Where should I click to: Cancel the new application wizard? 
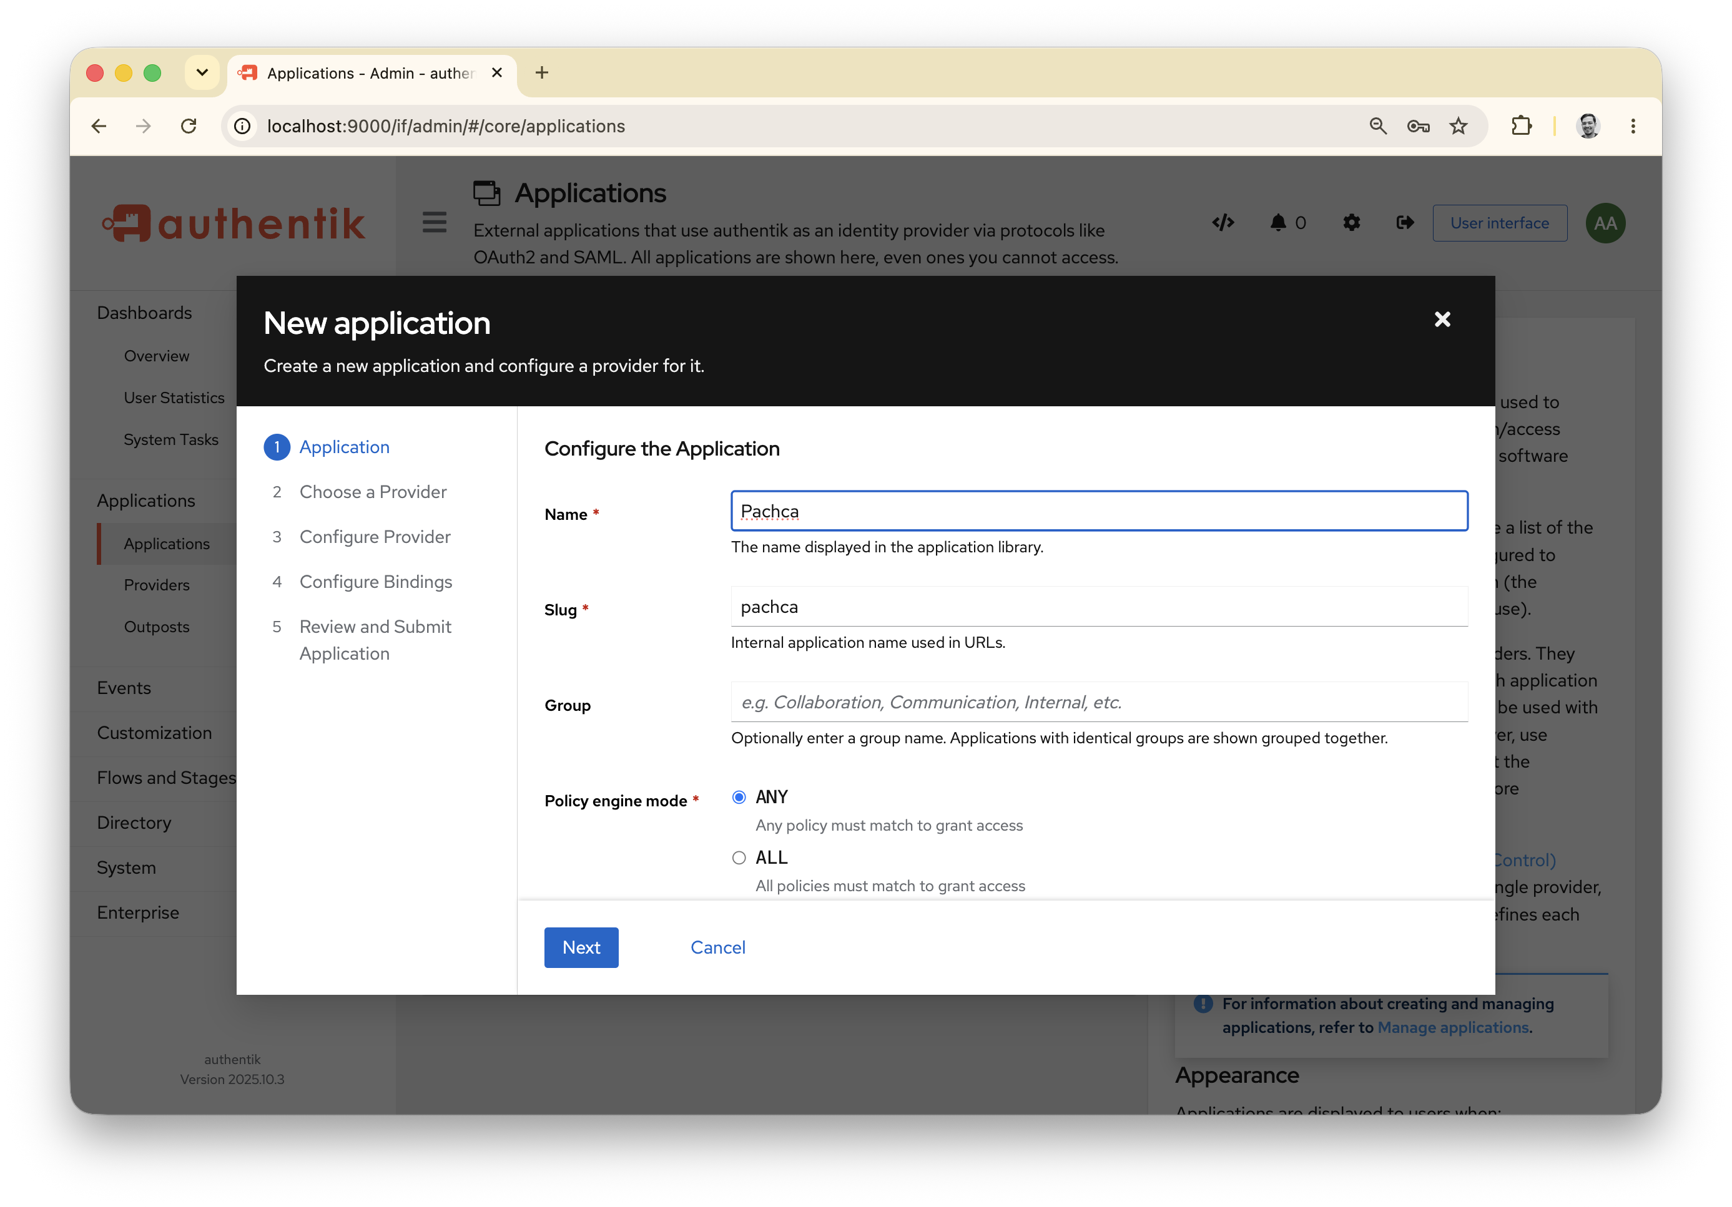(x=717, y=947)
